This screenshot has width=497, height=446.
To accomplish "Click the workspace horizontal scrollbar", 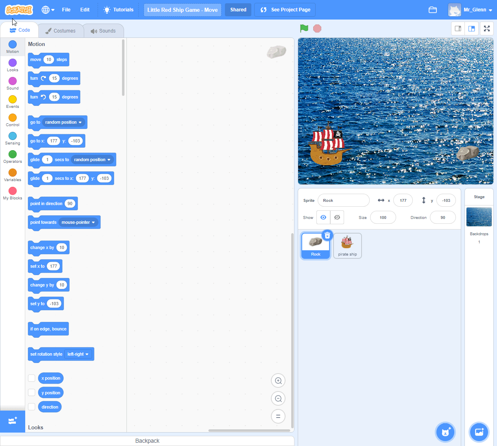I will click(x=249, y=430).
